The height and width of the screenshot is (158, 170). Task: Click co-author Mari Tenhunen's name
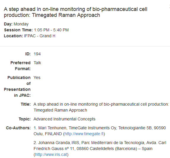coord(52,128)
